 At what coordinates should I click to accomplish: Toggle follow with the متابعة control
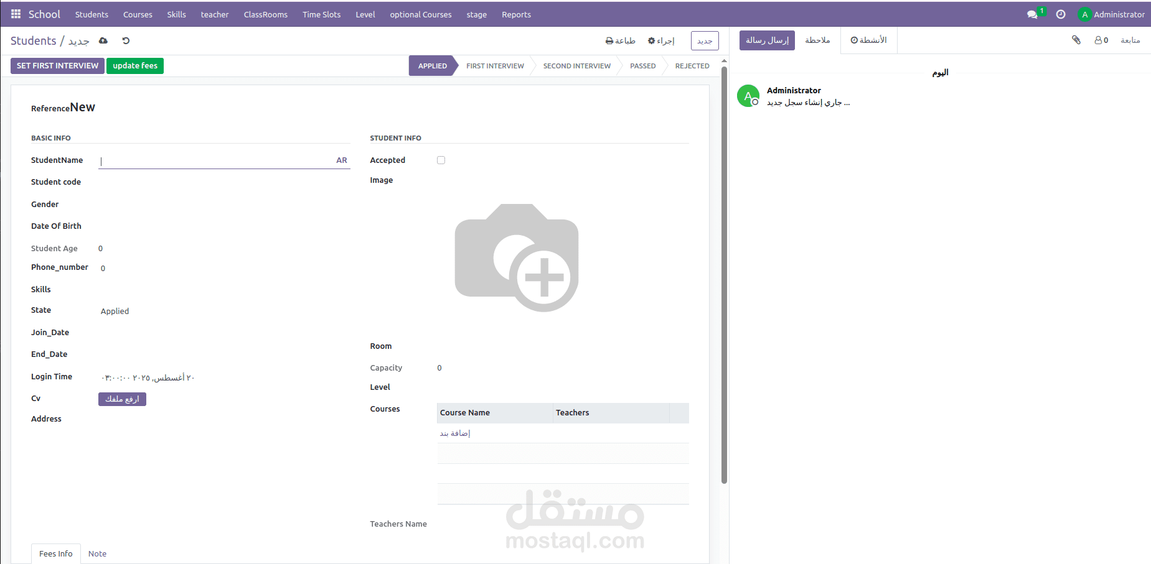click(1130, 40)
